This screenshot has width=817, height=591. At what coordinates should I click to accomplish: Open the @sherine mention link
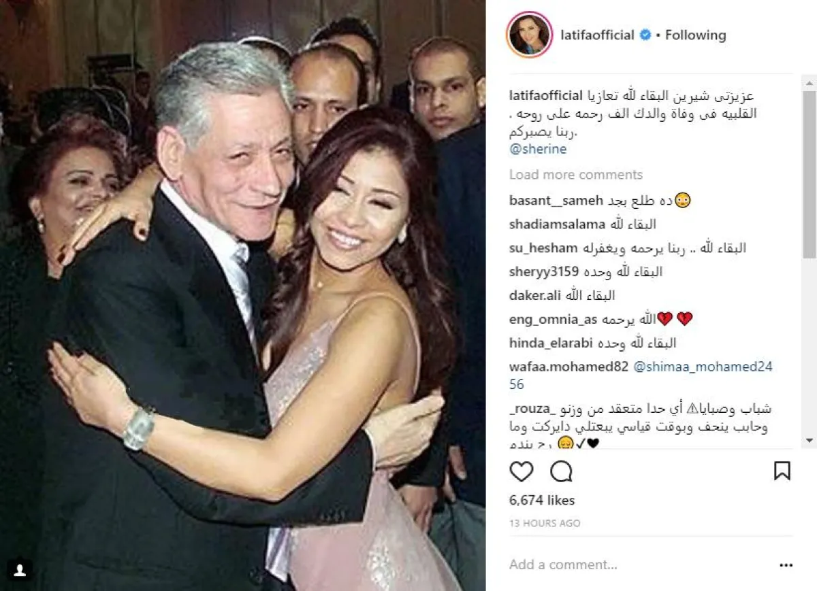[x=538, y=149]
